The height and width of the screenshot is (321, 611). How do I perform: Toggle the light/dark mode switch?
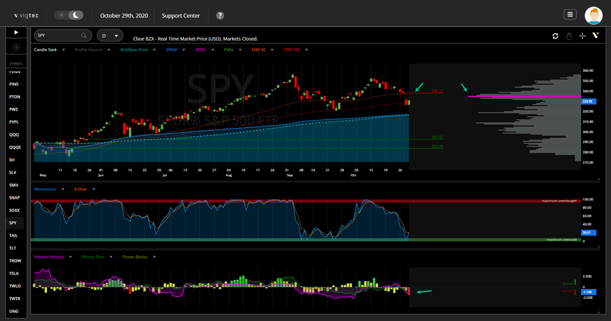68,15
